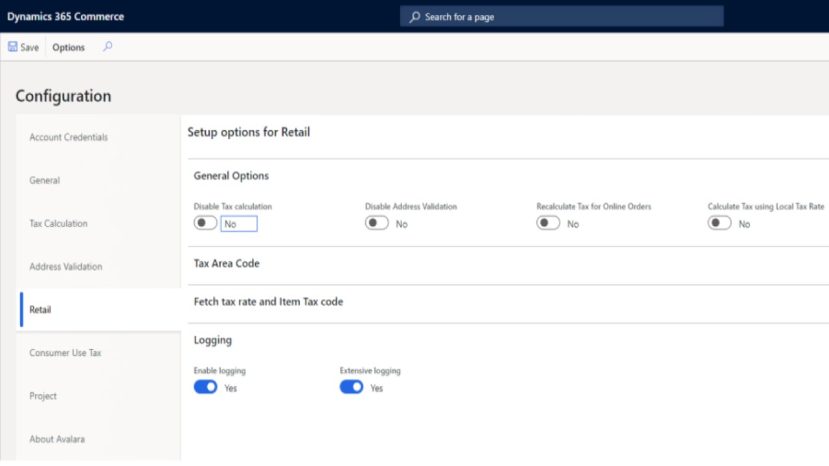Click the Configuration page title
The height and width of the screenshot is (466, 829).
click(x=63, y=96)
